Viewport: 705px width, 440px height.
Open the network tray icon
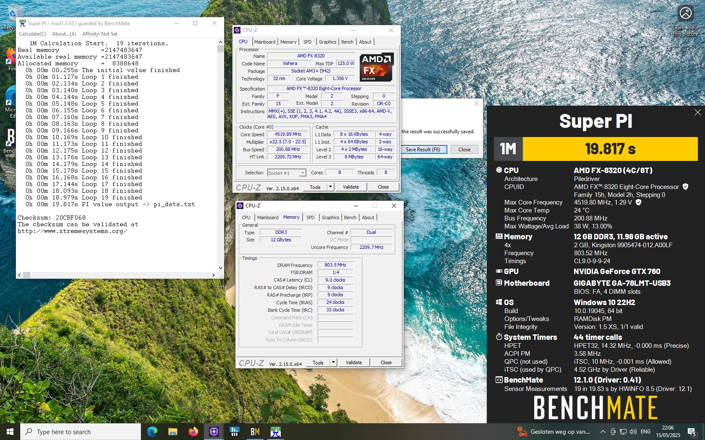[623, 431]
